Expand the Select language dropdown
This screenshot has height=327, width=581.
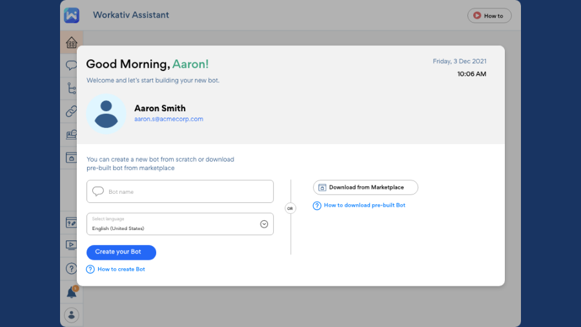pos(179,224)
